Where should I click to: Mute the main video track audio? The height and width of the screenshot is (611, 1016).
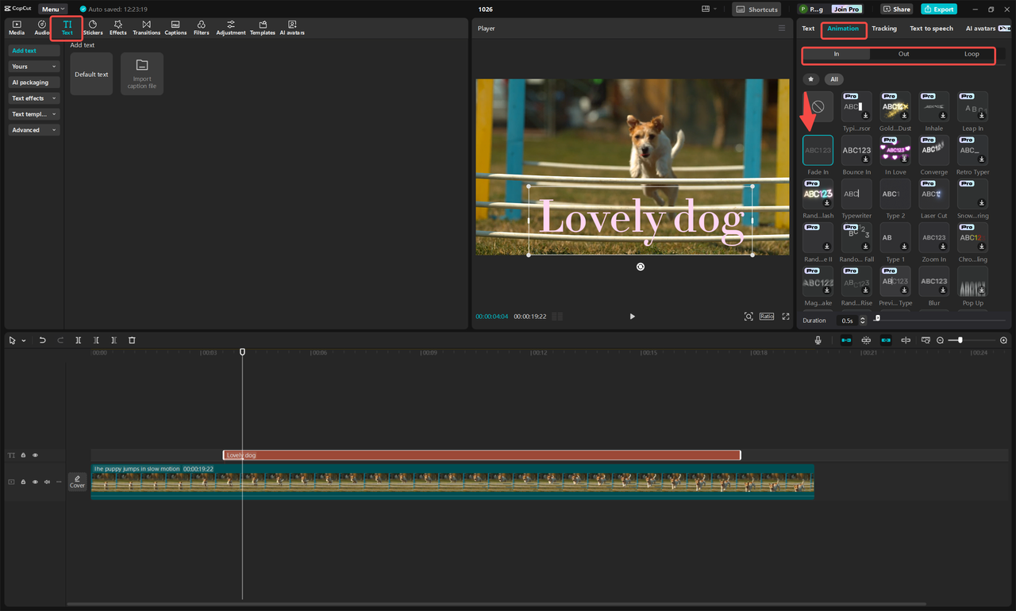pos(47,482)
